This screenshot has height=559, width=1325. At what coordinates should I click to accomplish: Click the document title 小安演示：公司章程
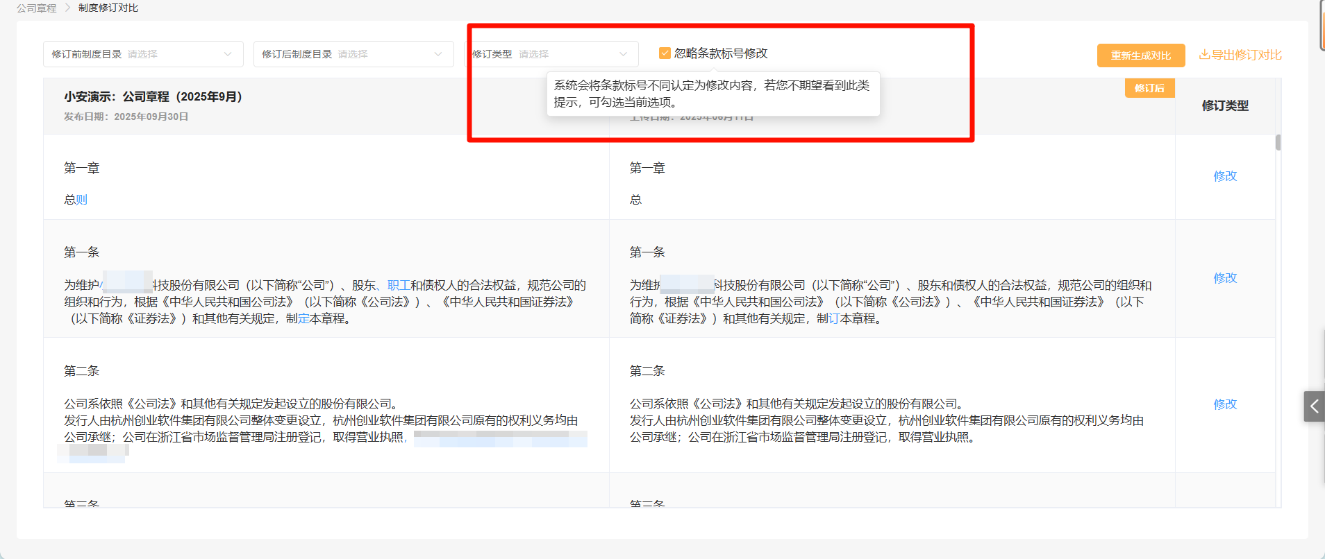click(153, 97)
